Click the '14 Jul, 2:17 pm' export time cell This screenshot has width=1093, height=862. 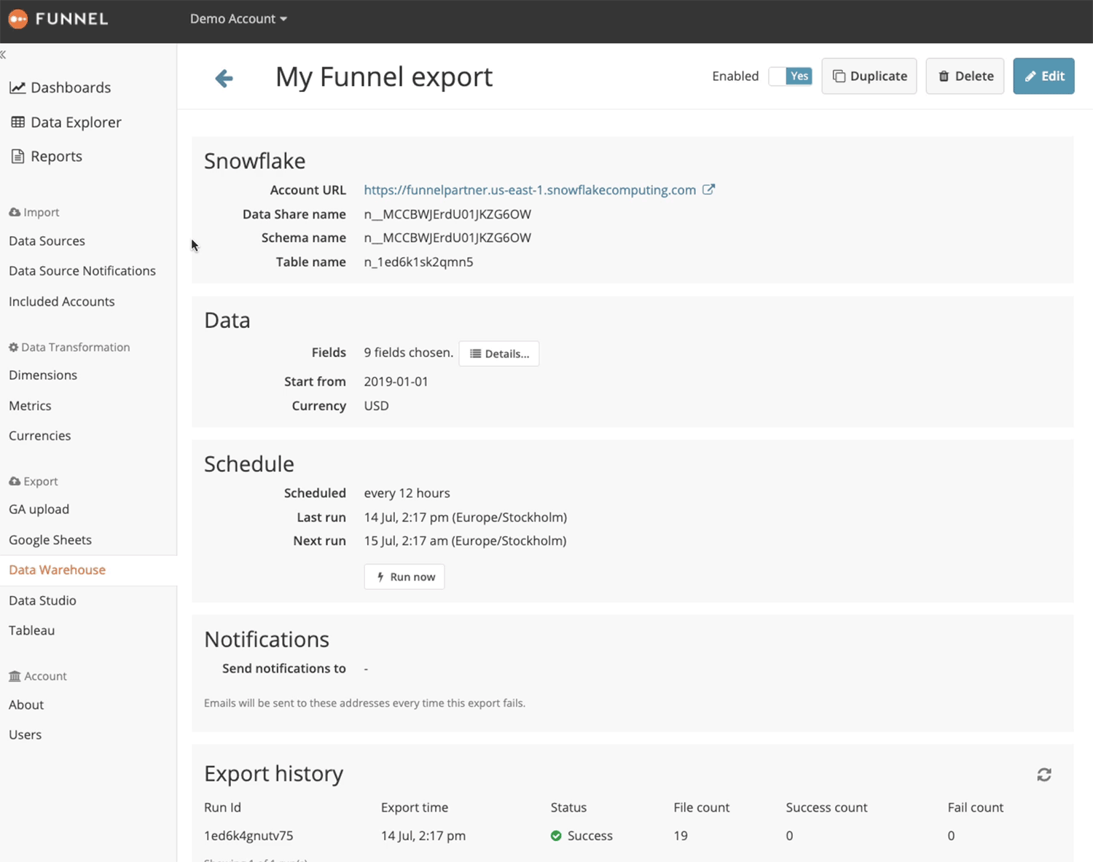423,836
